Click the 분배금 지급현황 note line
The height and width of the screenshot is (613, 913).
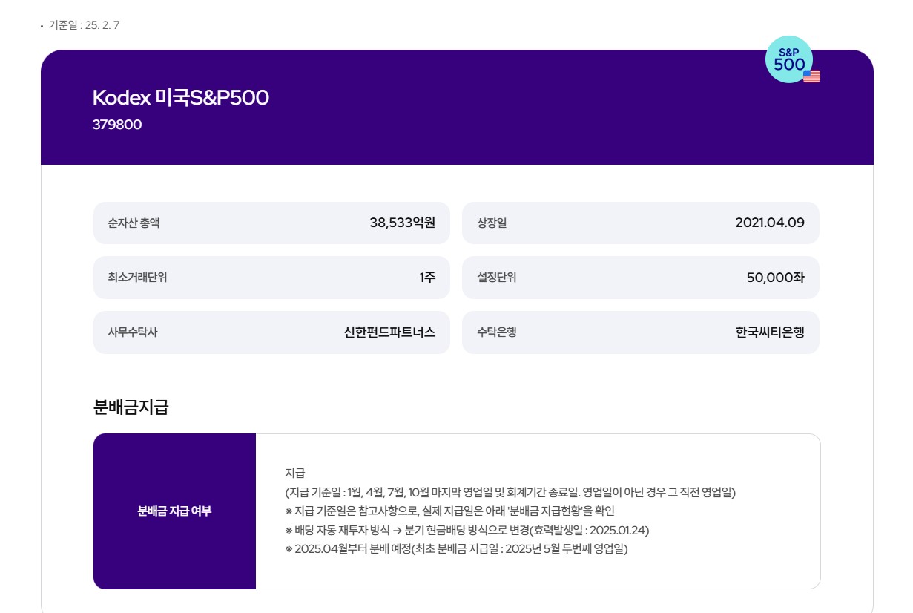[x=450, y=511]
